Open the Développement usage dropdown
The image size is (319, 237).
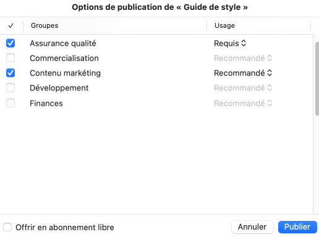point(243,88)
